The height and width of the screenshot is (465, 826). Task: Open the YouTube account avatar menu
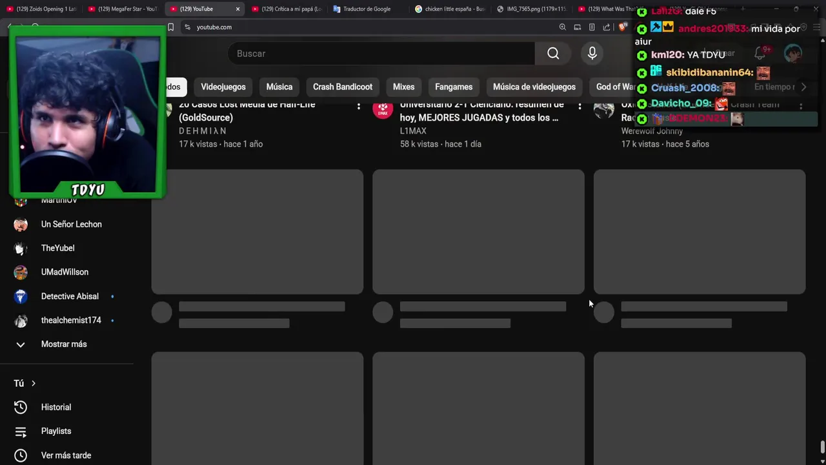pyautogui.click(x=793, y=54)
